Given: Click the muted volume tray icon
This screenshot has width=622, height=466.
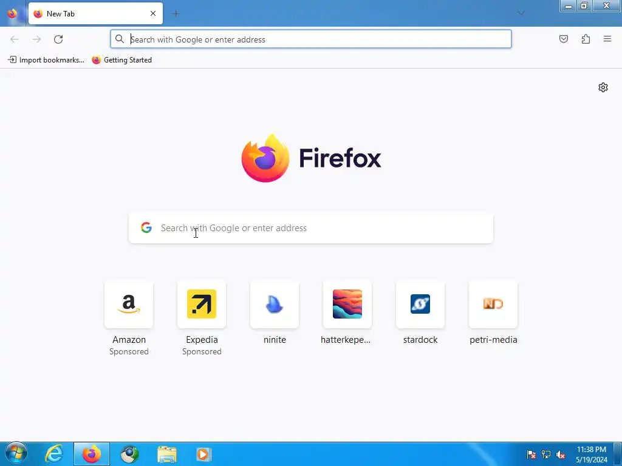Looking at the screenshot, I should tap(561, 454).
